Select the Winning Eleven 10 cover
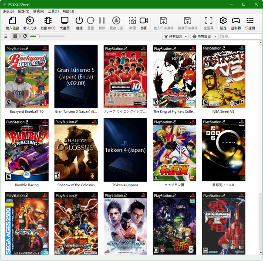Screen dimensions: 263x261 pyautogui.click(x=125, y=77)
